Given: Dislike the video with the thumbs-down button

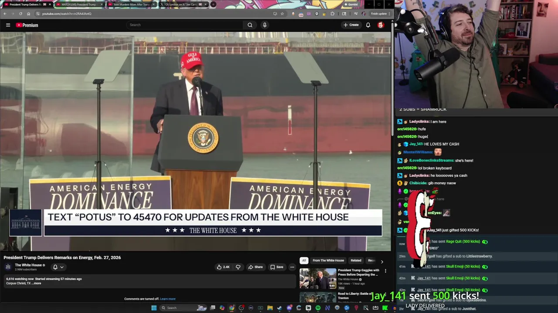Looking at the screenshot, I should pos(238,267).
